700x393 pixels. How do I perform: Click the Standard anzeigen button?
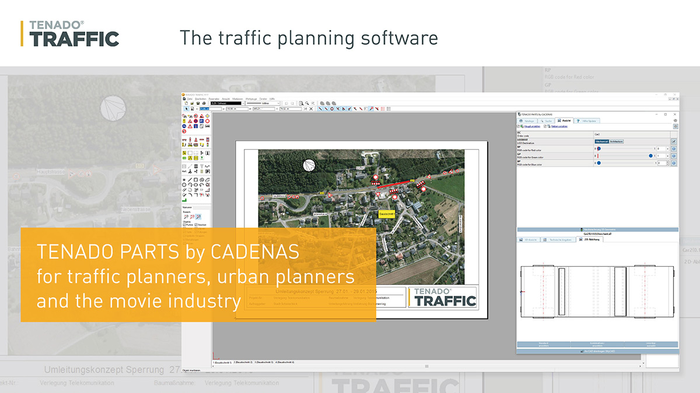(x=542, y=345)
